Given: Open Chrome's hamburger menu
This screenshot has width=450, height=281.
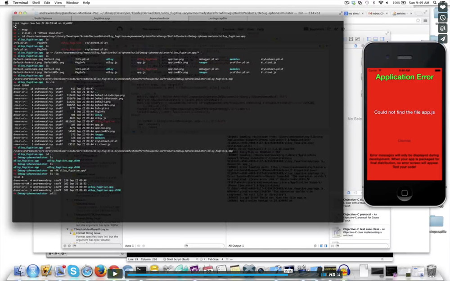Looking at the screenshot, I should click(x=425, y=20).
